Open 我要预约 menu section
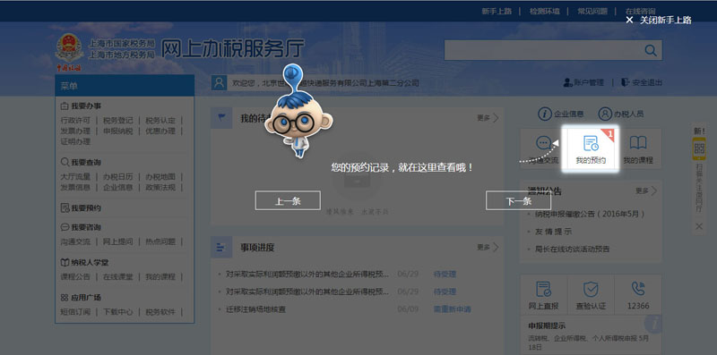 tap(81, 208)
